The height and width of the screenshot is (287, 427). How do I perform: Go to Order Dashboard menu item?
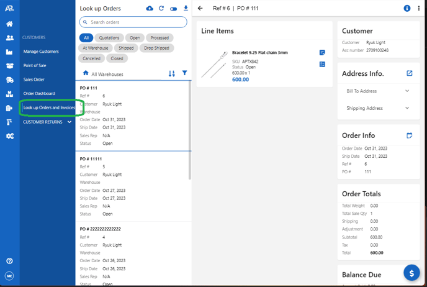coord(39,94)
